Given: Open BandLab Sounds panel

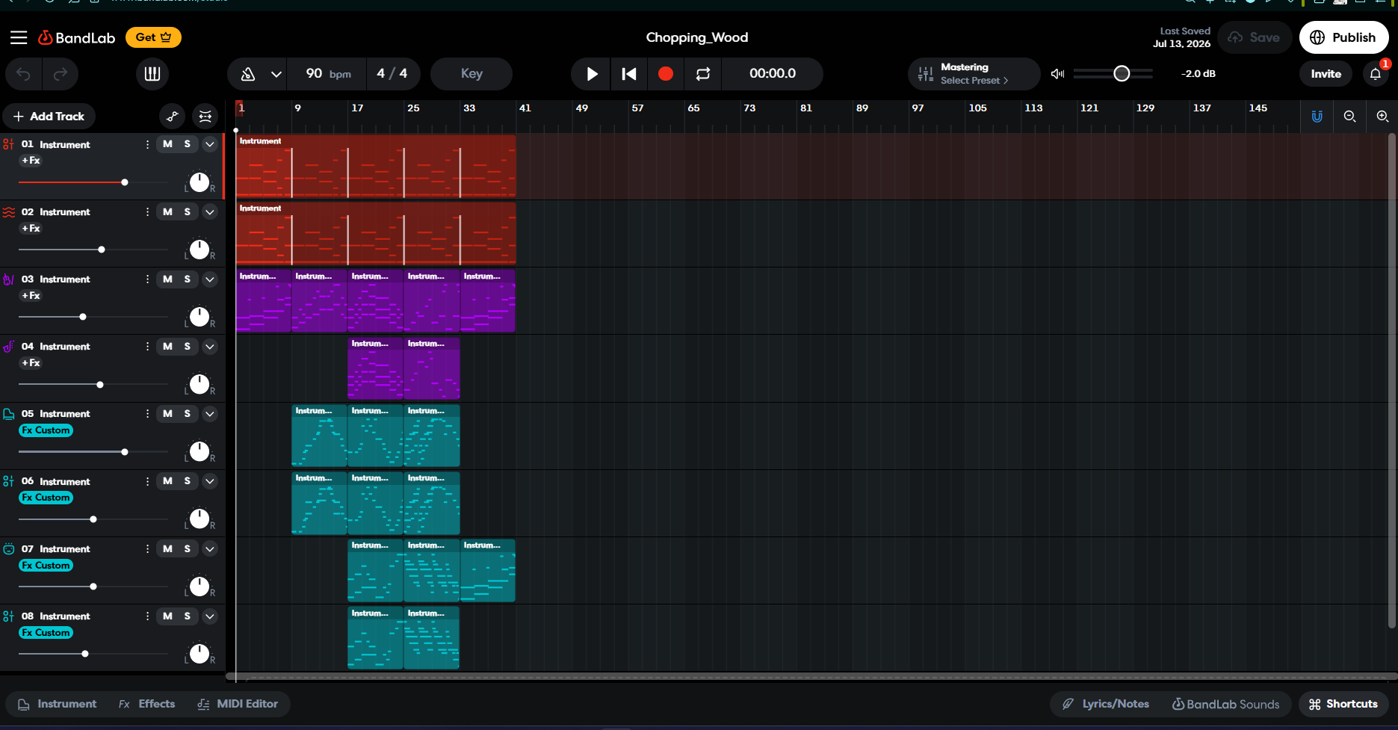Looking at the screenshot, I should [x=1225, y=704].
